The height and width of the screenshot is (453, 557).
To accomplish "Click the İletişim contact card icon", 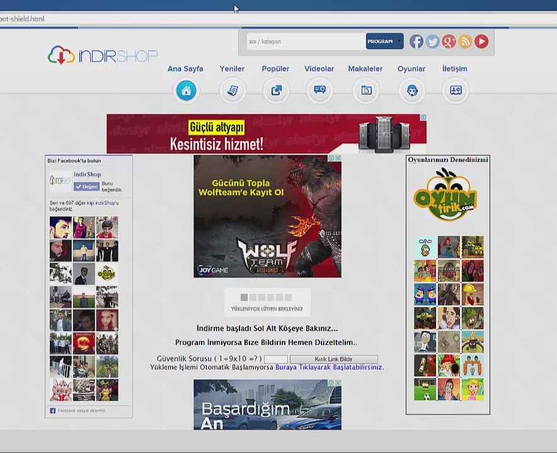I will point(456,91).
